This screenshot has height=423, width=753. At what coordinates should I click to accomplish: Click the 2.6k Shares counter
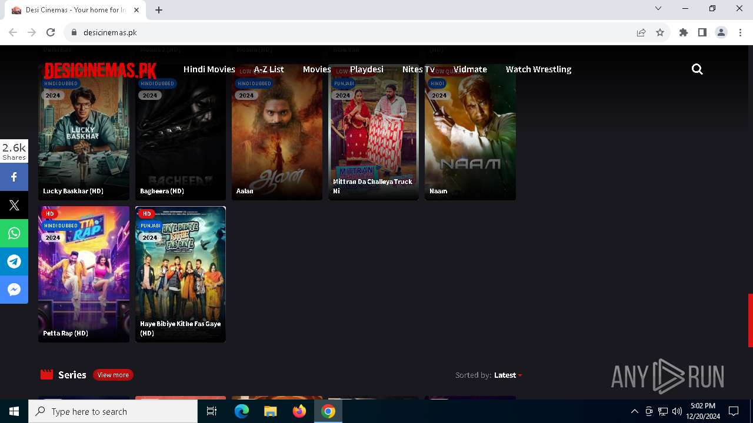coord(14,151)
